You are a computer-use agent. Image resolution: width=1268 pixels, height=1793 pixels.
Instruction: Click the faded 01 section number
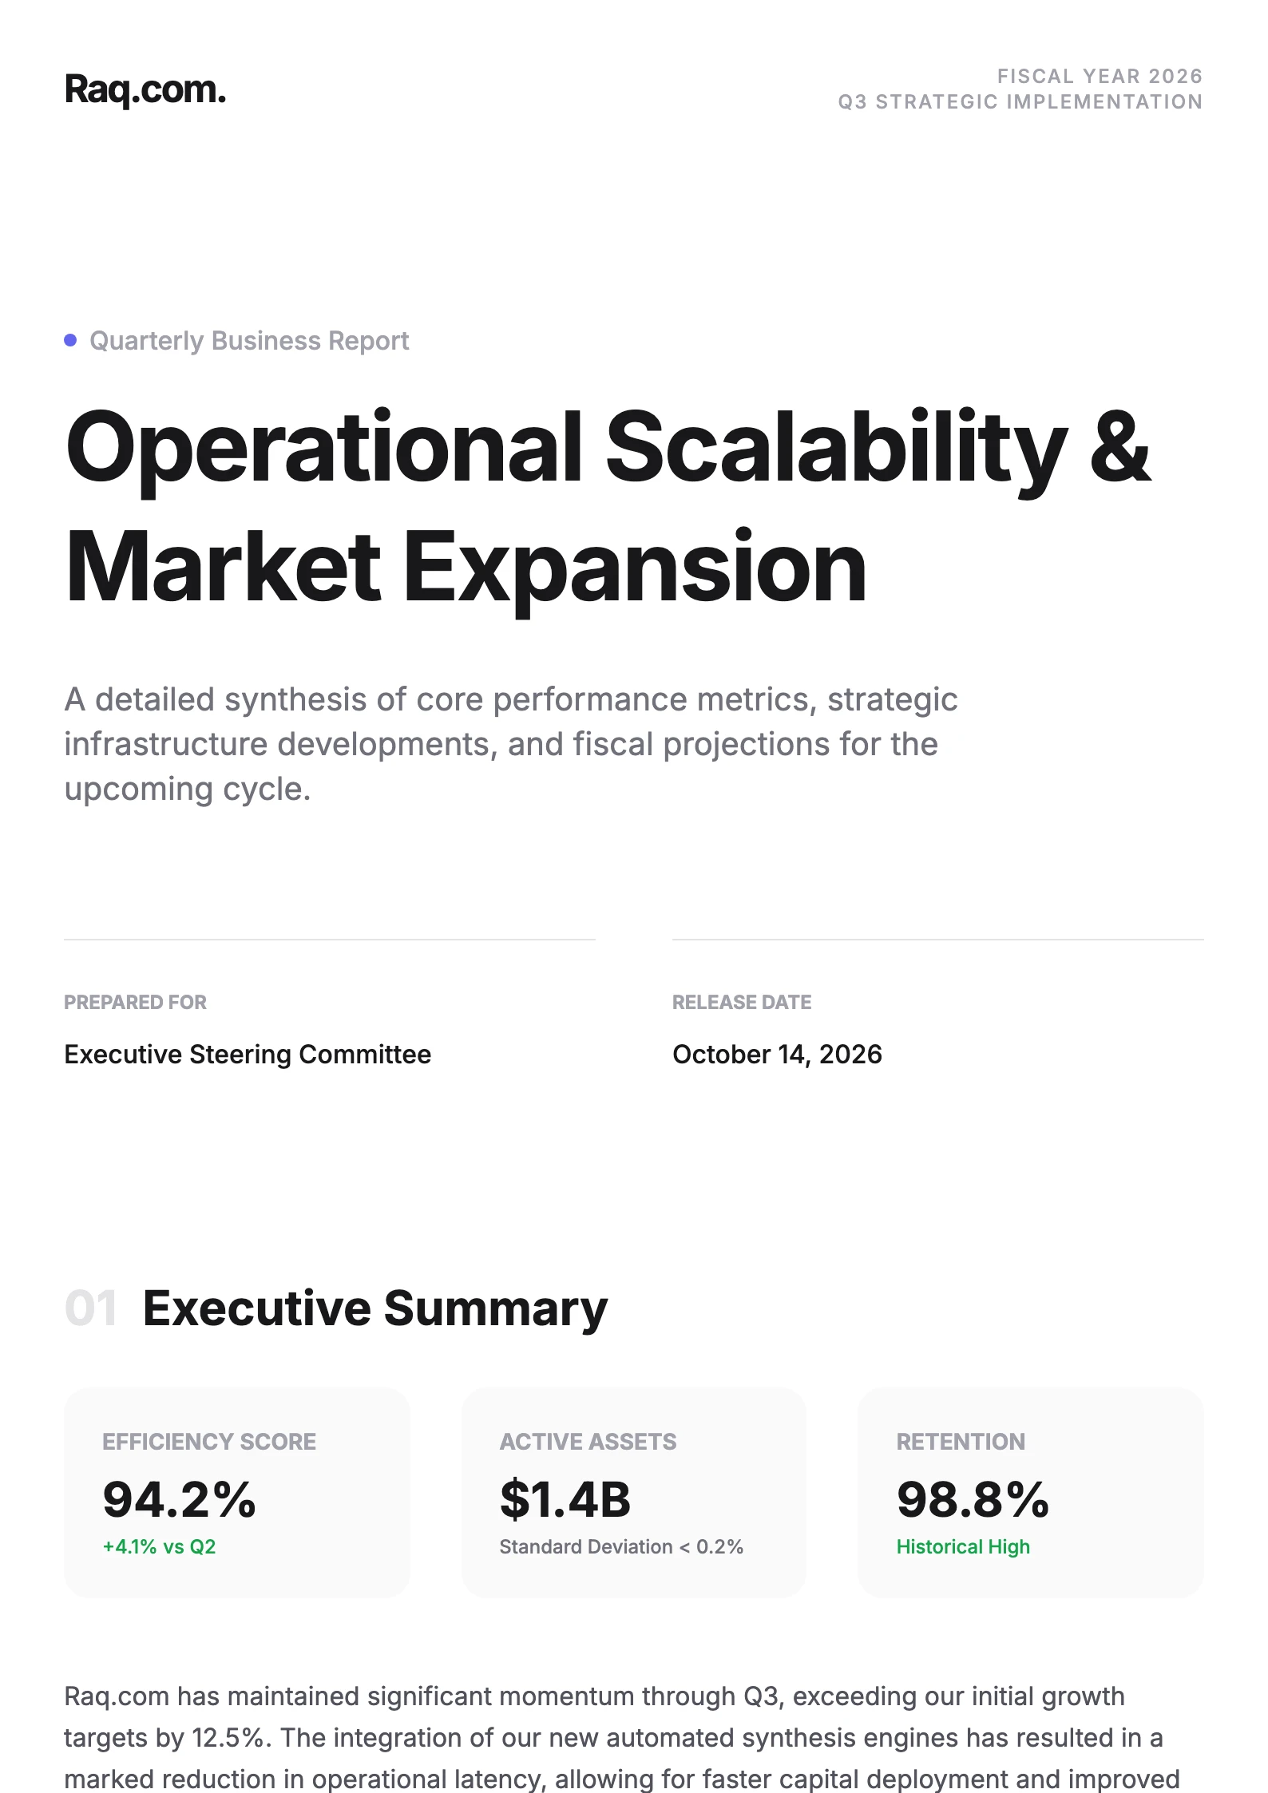91,1309
